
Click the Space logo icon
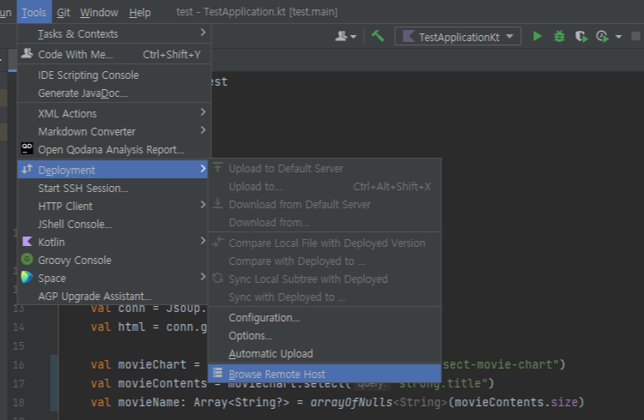[27, 277]
